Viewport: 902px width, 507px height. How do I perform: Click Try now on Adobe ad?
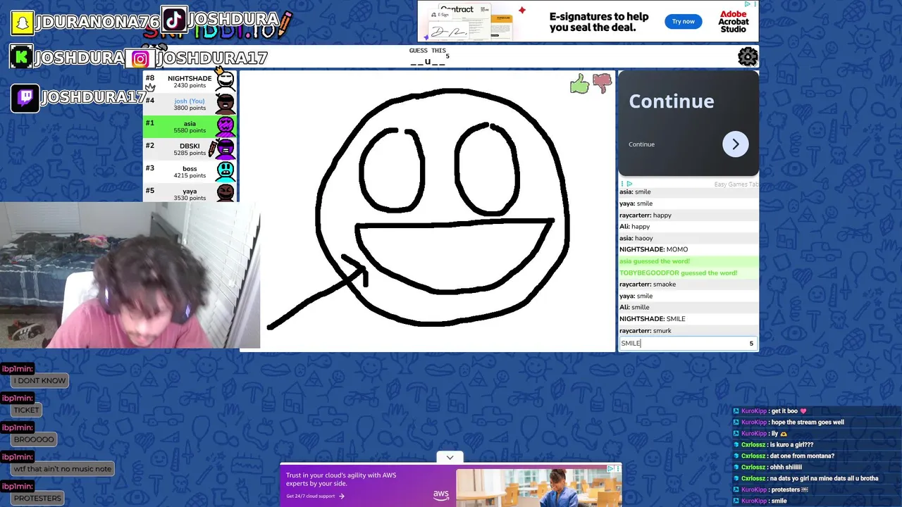(x=684, y=21)
